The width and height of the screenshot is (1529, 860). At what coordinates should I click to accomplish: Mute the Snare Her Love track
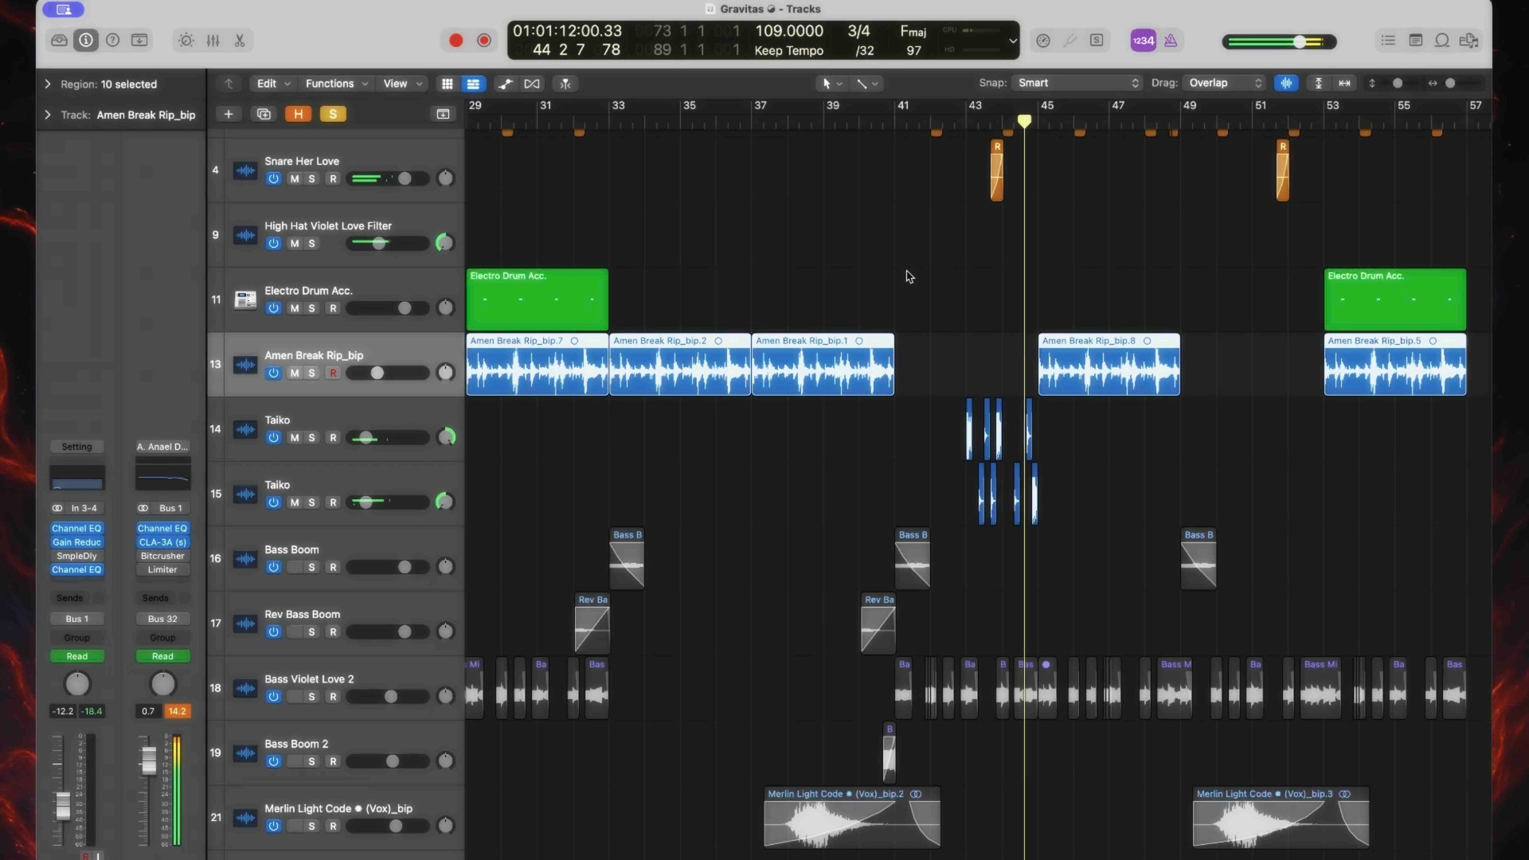tap(295, 179)
